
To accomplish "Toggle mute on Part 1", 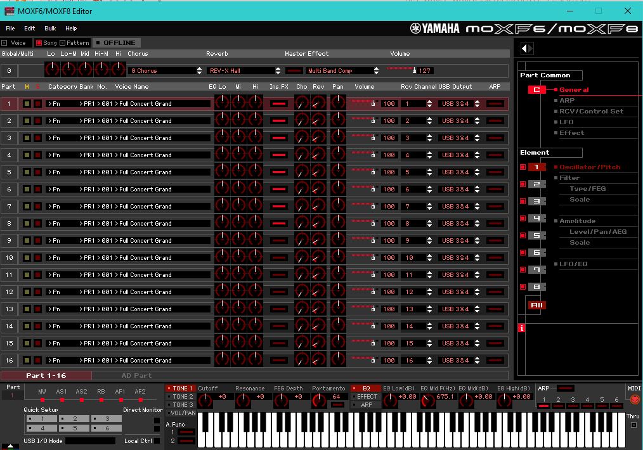I will coord(27,104).
